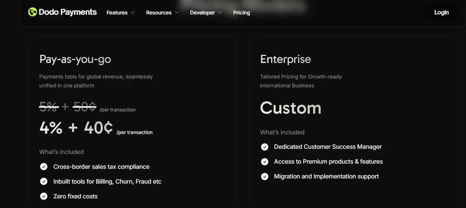
Task: Expand the Resources chevron arrow
Action: point(177,13)
